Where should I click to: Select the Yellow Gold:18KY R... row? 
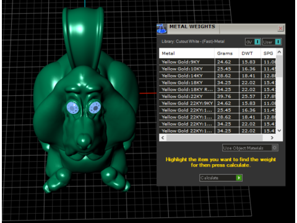(217, 89)
